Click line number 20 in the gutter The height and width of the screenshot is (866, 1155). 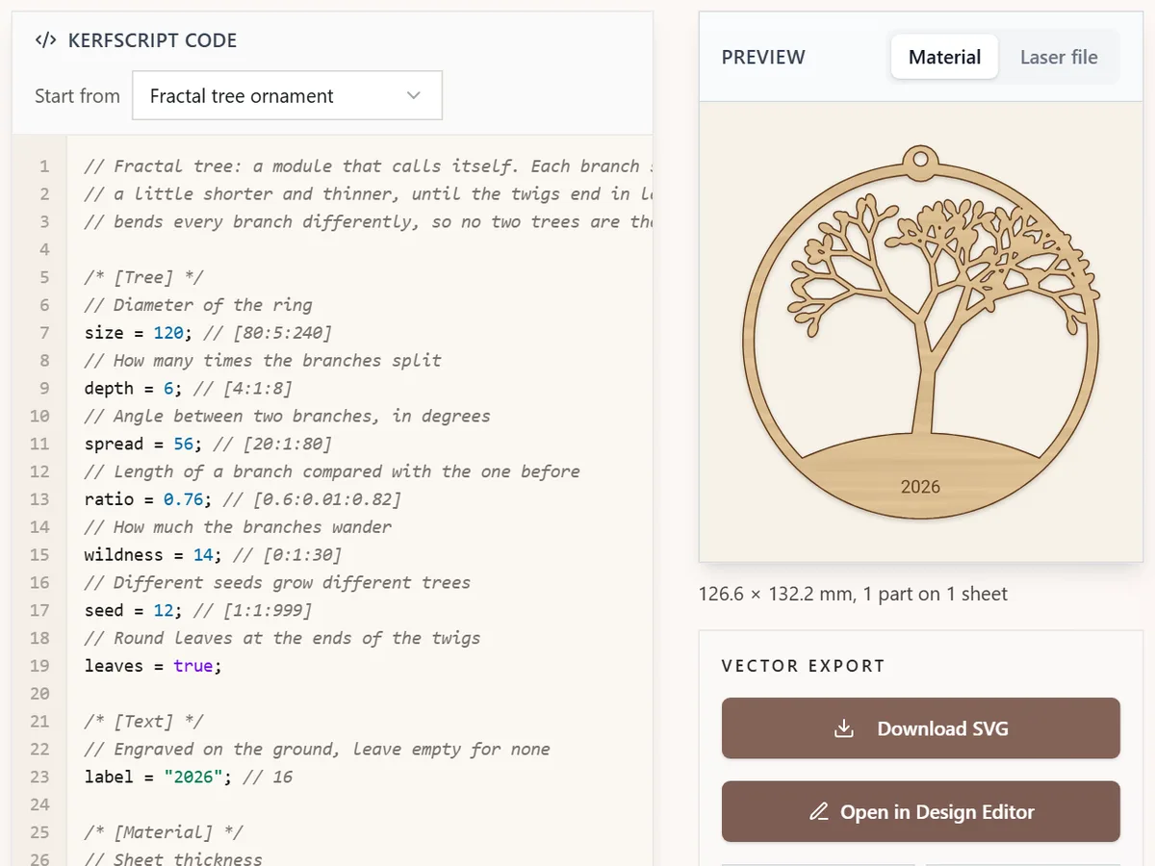pyautogui.click(x=39, y=694)
